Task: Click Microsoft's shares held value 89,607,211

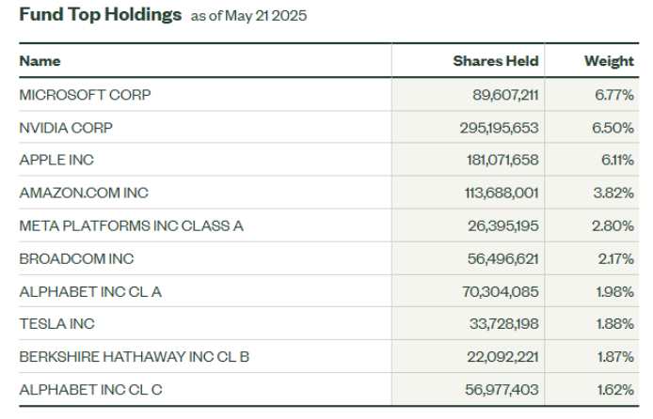Action: 505,95
